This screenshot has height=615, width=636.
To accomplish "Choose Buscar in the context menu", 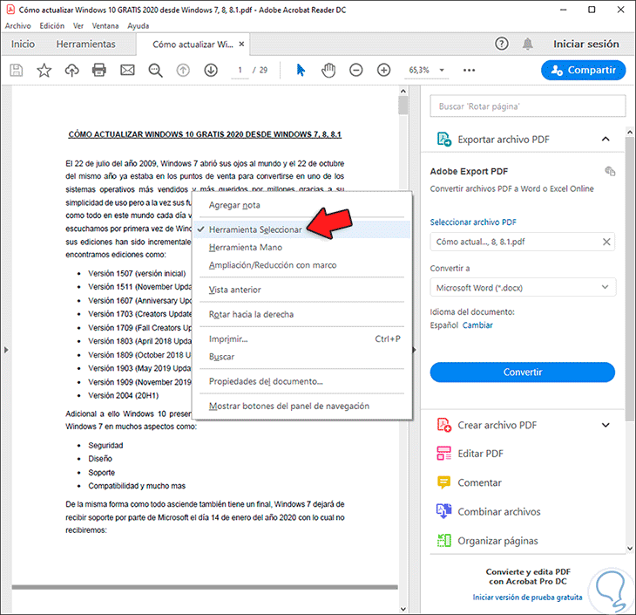I will [x=301, y=357].
